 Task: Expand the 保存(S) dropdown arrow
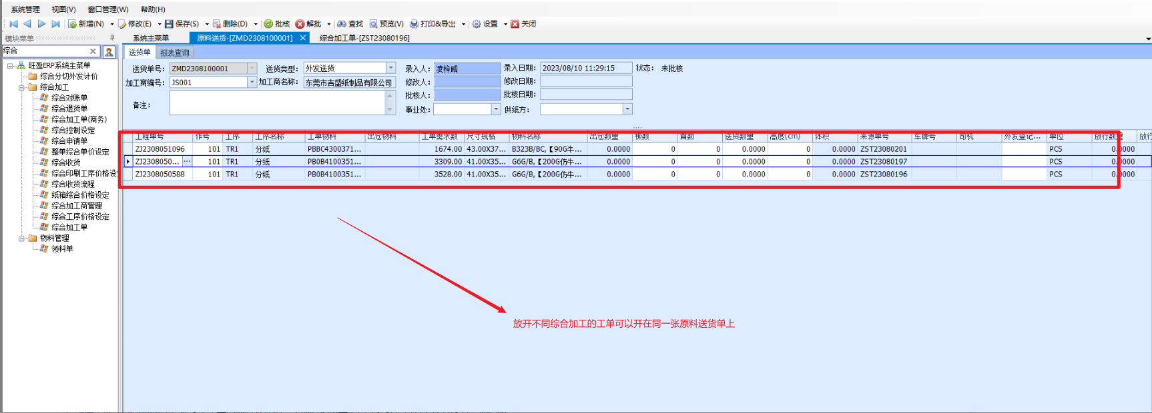point(207,24)
